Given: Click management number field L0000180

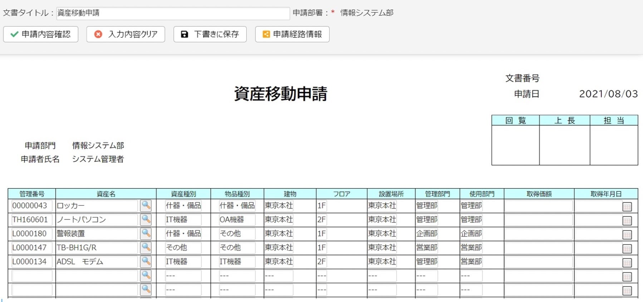Looking at the screenshot, I should coord(32,233).
